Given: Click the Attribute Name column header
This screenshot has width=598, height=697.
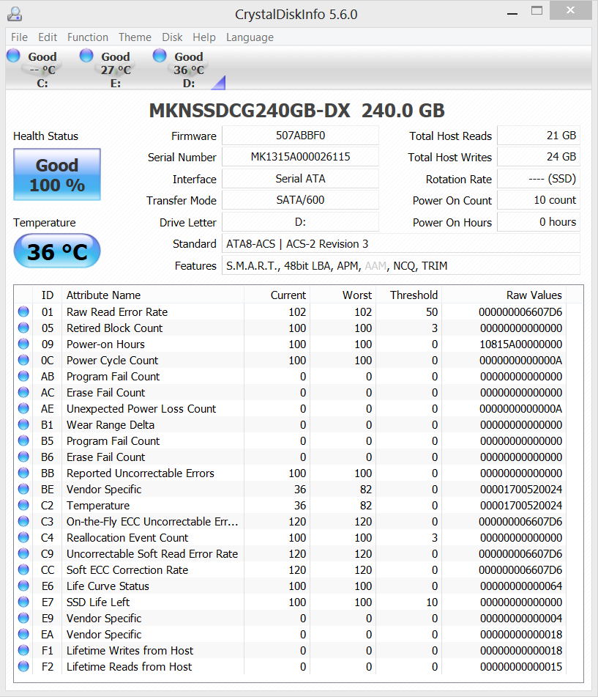Looking at the screenshot, I should [103, 295].
